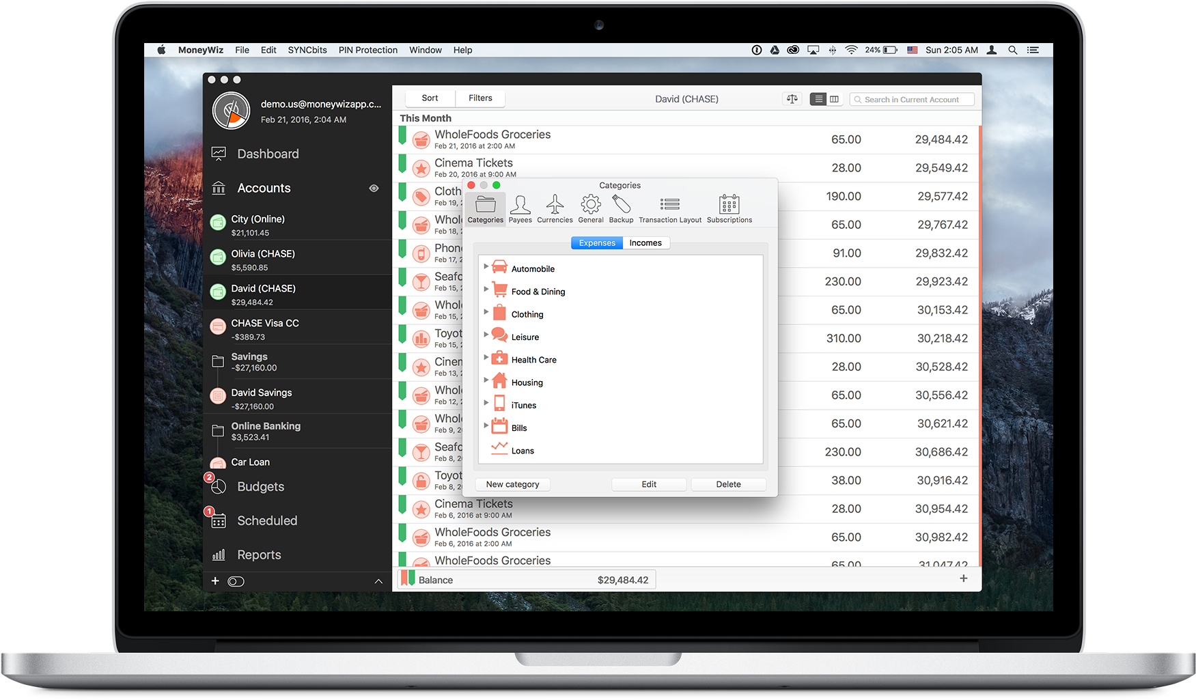Open the SYNCbits menu
This screenshot has width=1196, height=700.
click(307, 50)
